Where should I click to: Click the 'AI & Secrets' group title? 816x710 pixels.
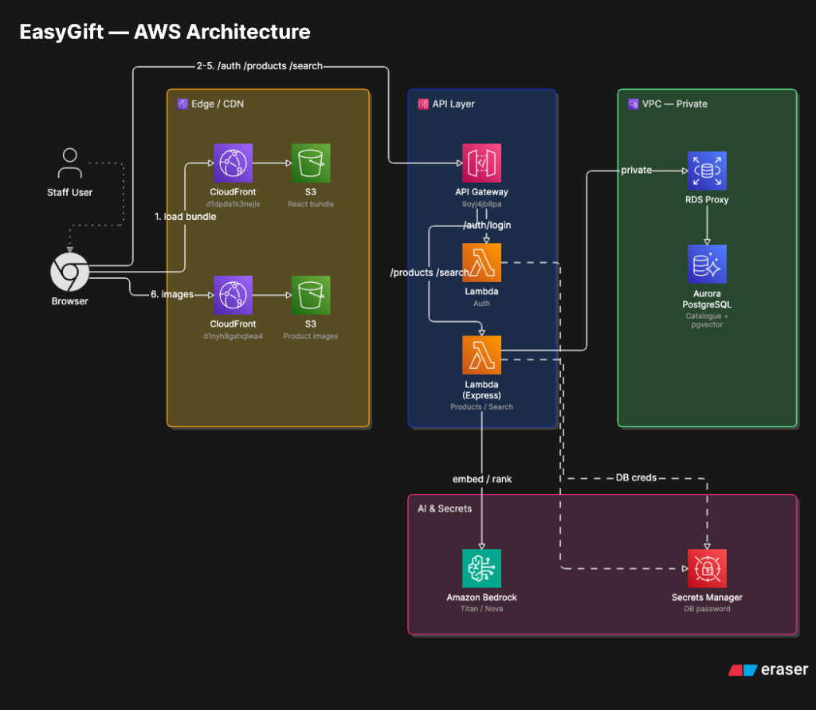(x=445, y=508)
